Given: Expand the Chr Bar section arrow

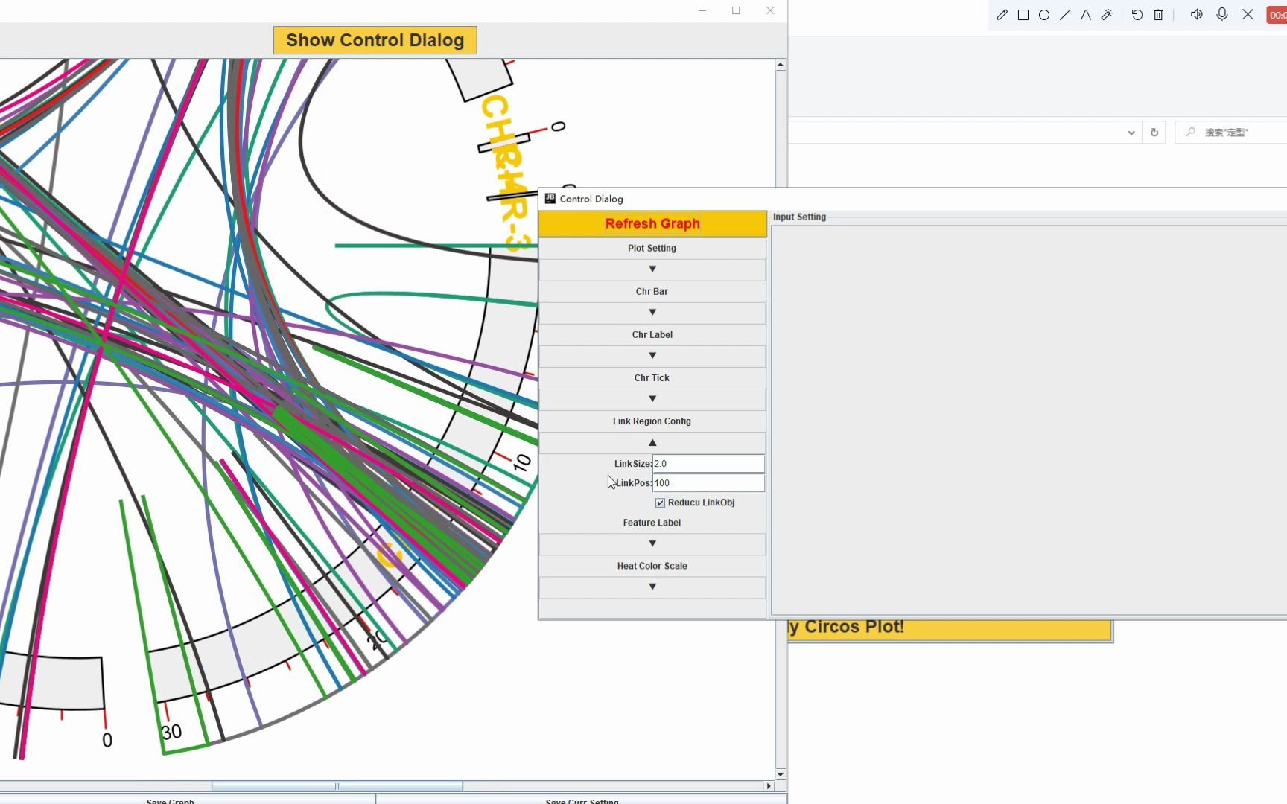Looking at the screenshot, I should pyautogui.click(x=652, y=313).
